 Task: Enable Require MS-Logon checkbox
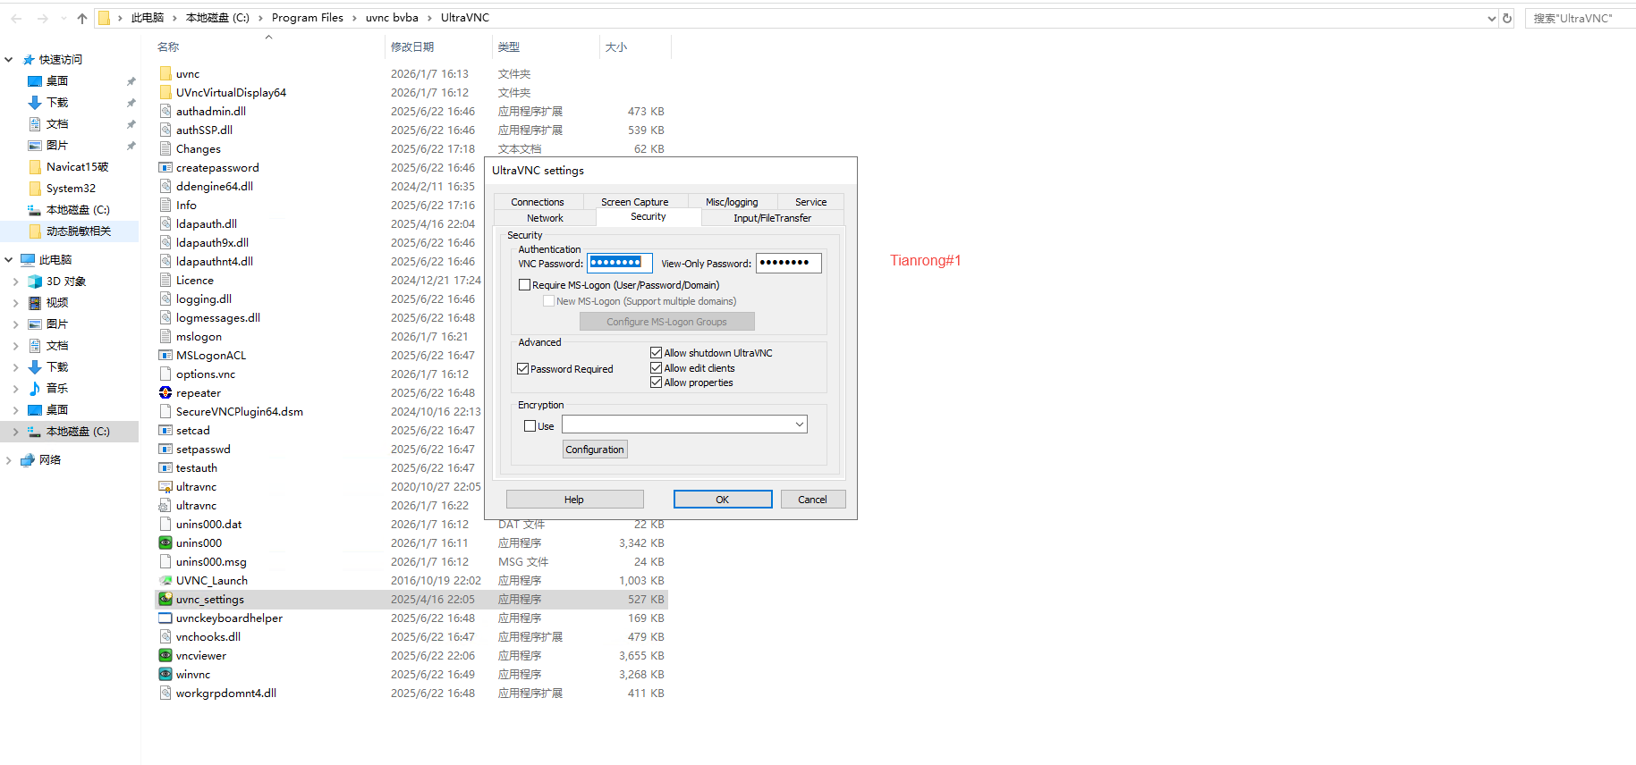pyautogui.click(x=525, y=285)
